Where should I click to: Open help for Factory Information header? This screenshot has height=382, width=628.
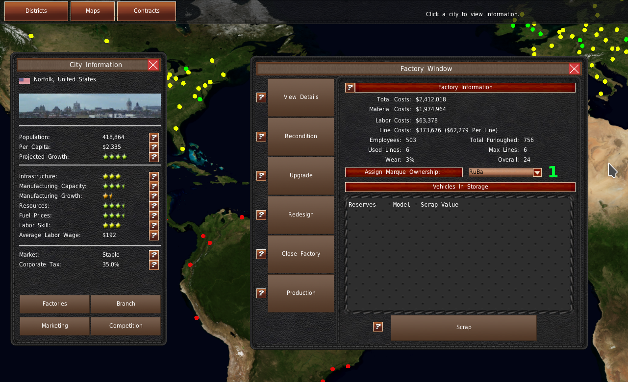pyautogui.click(x=350, y=88)
